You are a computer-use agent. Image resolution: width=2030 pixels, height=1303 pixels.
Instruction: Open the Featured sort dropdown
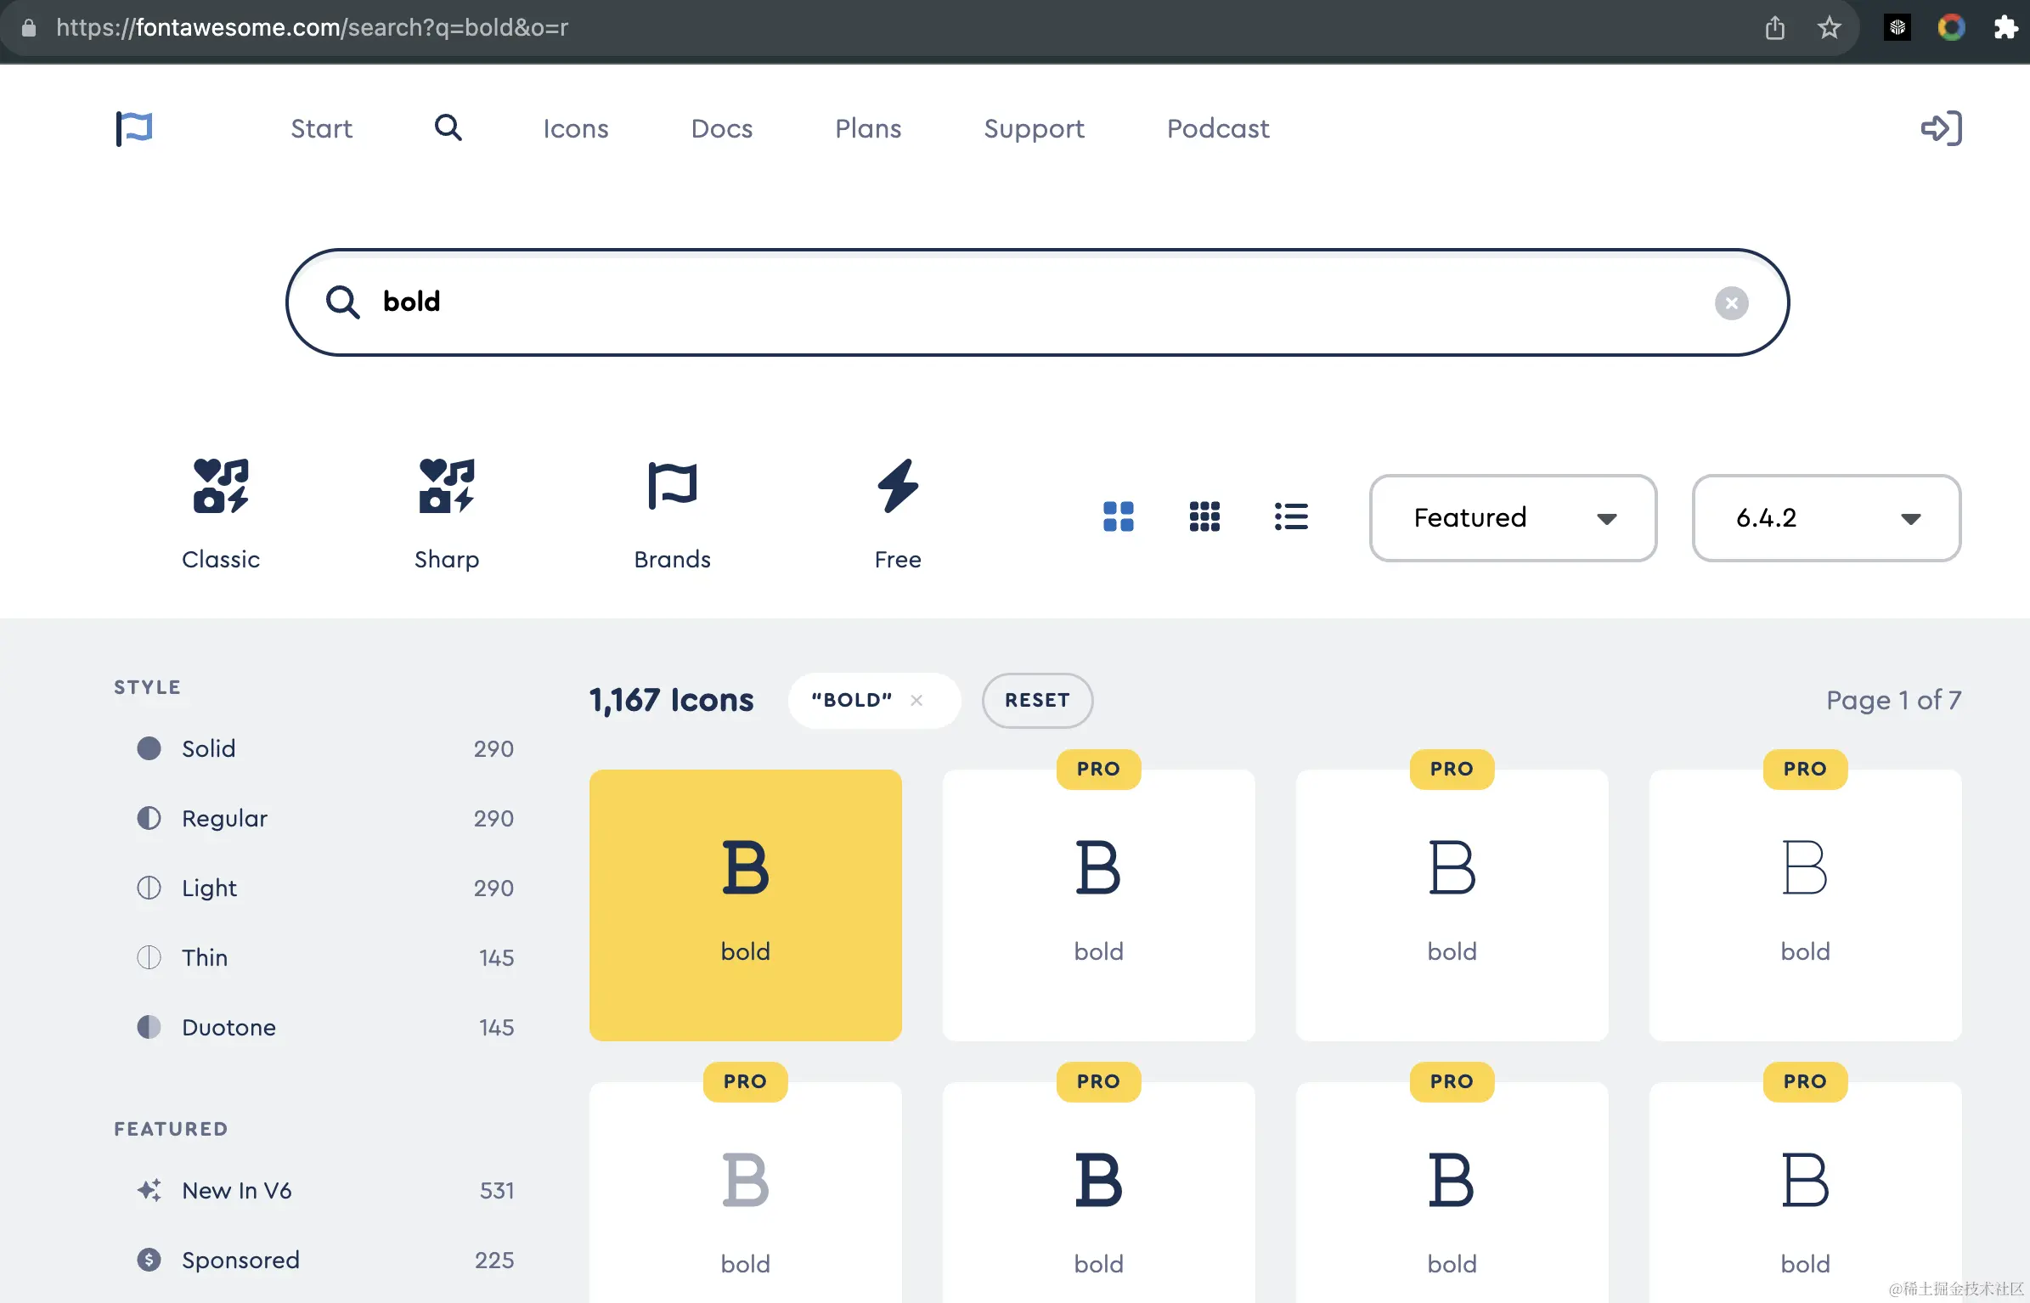pyautogui.click(x=1513, y=517)
